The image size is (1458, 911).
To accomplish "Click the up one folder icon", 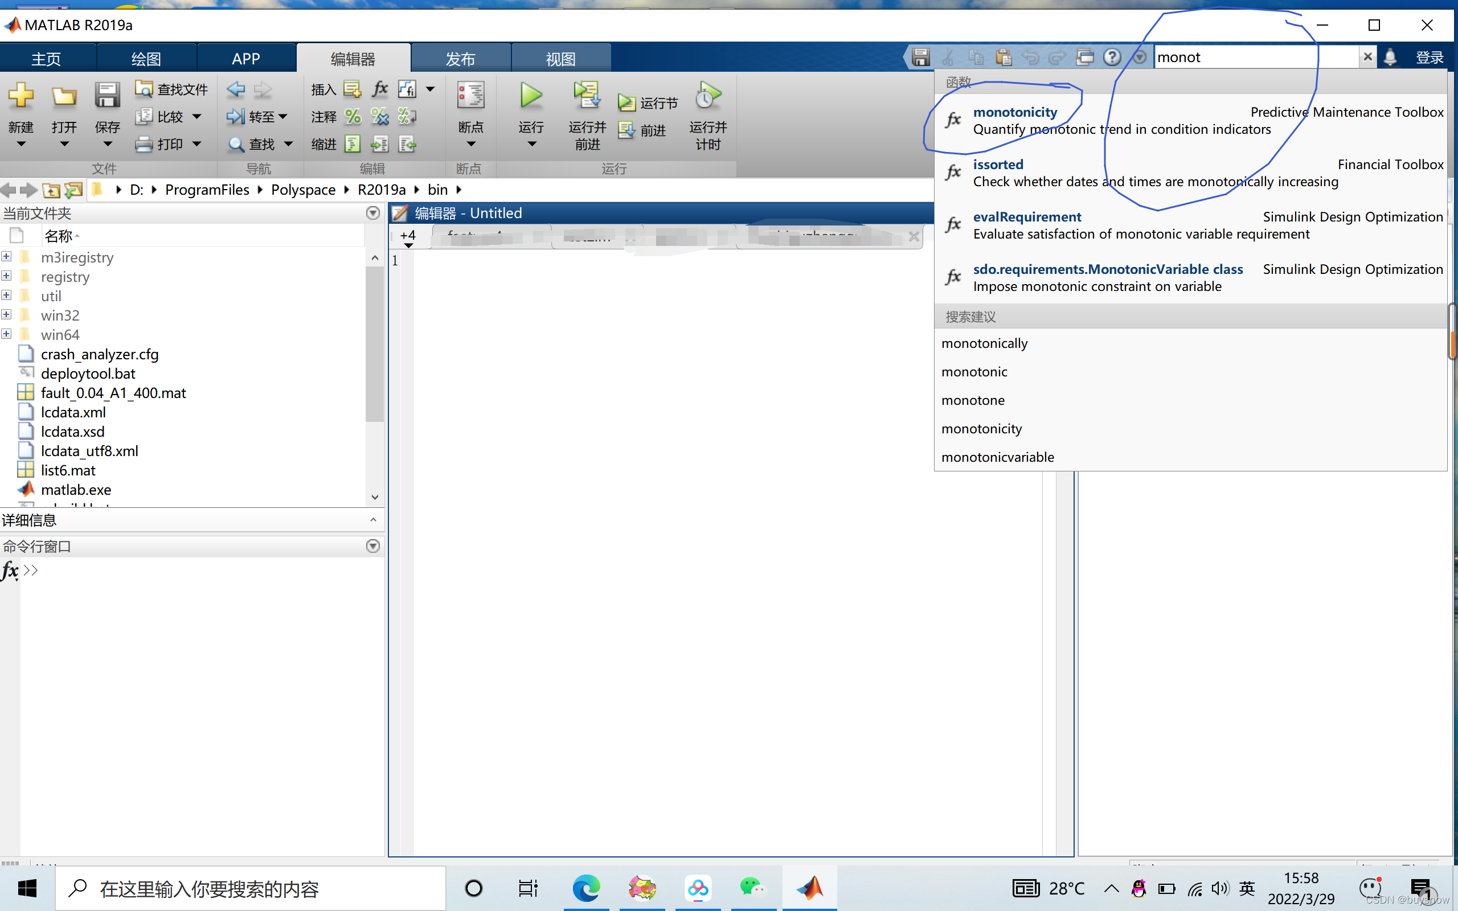I will pos(51,190).
